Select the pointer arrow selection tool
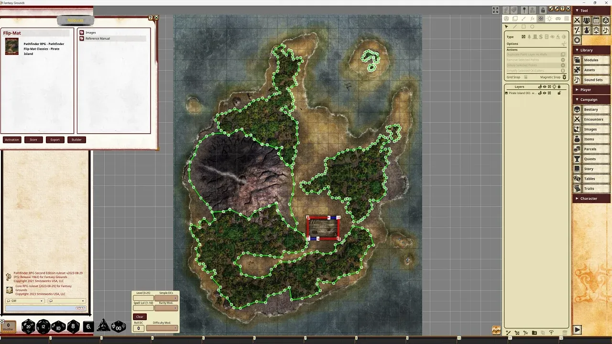The image size is (612, 344). click(506, 27)
